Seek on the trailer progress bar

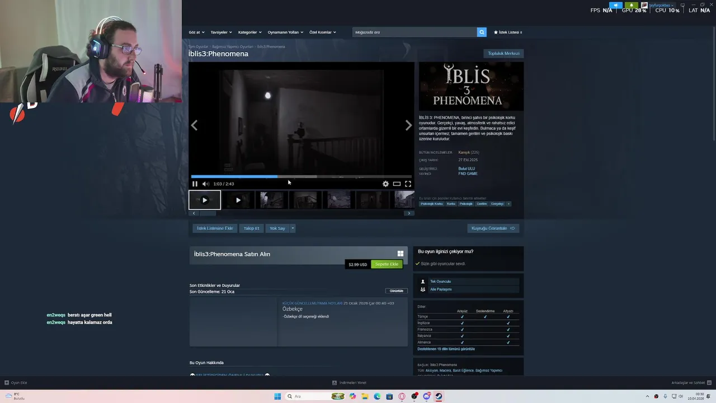click(301, 177)
